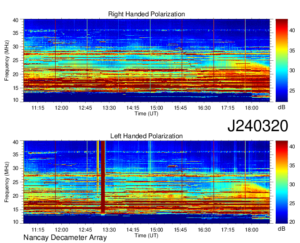The image size is (300, 243).
Task: Click the lower plot's colorbar
Action: pyautogui.click(x=281, y=182)
